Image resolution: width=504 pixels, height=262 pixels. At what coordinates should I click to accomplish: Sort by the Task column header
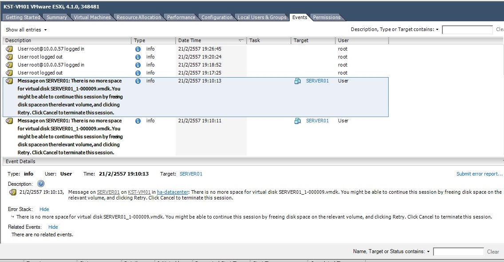269,40
